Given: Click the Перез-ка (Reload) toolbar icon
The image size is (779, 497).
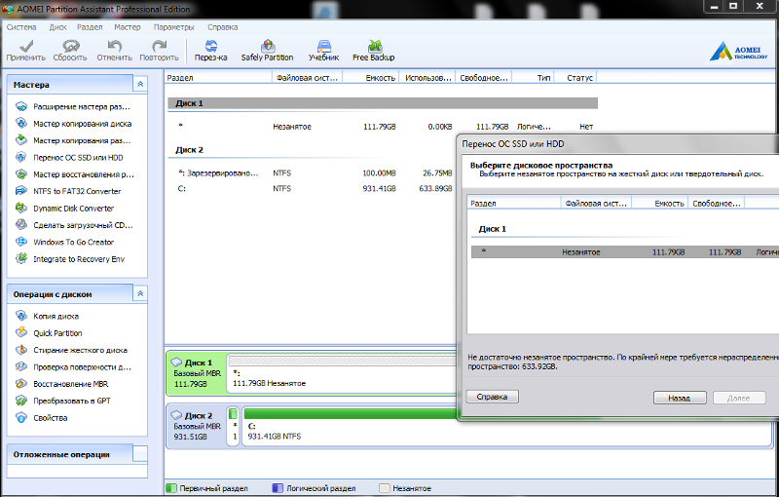Looking at the screenshot, I should pyautogui.click(x=210, y=51).
